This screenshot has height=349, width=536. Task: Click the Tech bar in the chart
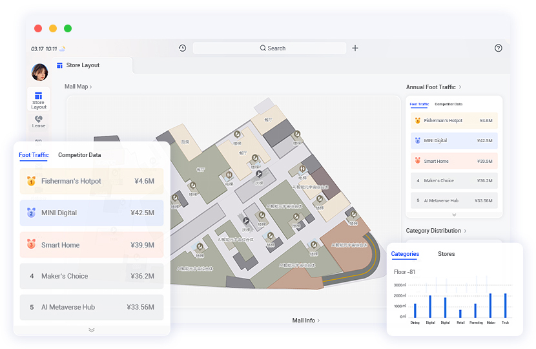point(505,306)
